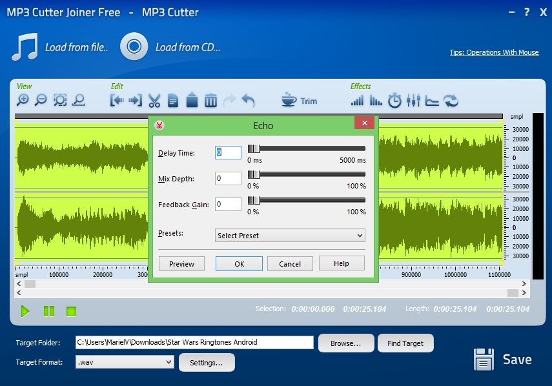Open the graph curve effect icon
Screen dimensions: 552x386
coord(432,101)
